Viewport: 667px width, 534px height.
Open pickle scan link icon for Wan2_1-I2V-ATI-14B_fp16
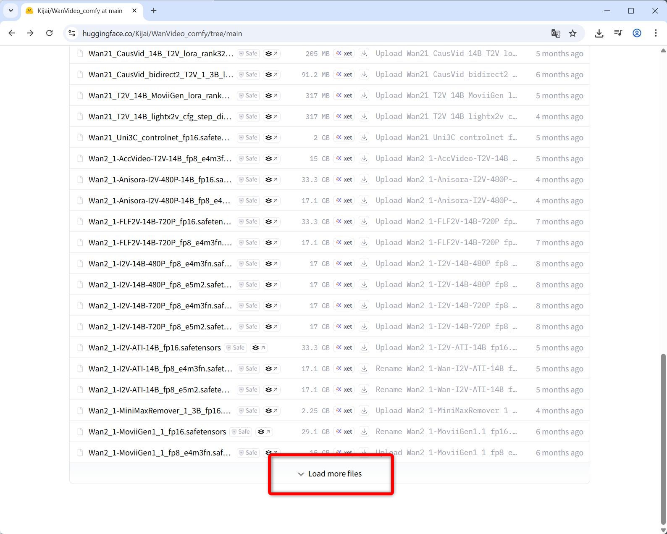coord(259,348)
